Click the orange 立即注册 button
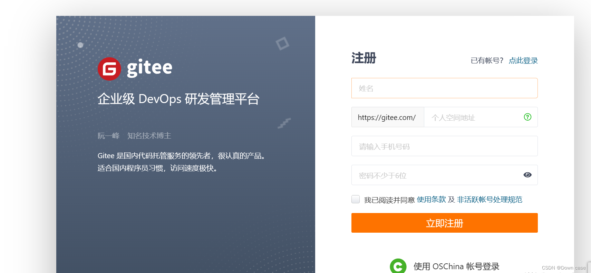591x273 pixels. [445, 223]
